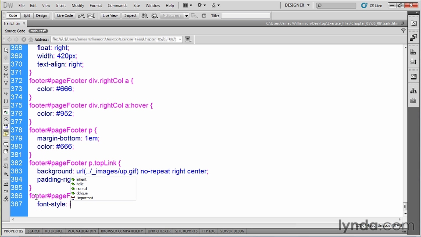Image resolution: width=421 pixels, height=237 pixels.
Task: Click Collapse Full Tag icon
Action: pos(6,69)
